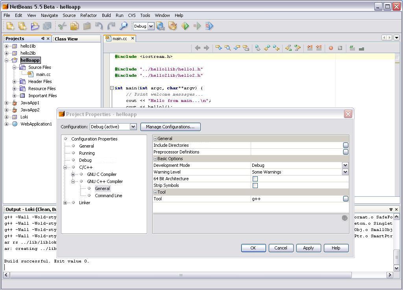Expand the GNU C Compiler node
403x290 pixels.
(x=73, y=174)
